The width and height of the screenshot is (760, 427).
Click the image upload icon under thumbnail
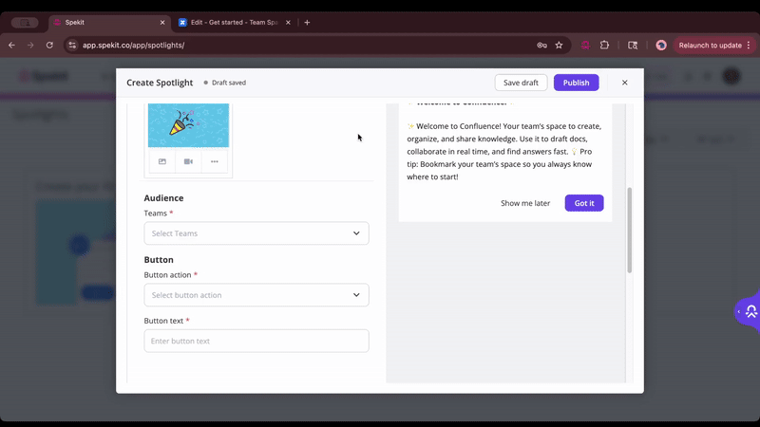pyautogui.click(x=162, y=161)
